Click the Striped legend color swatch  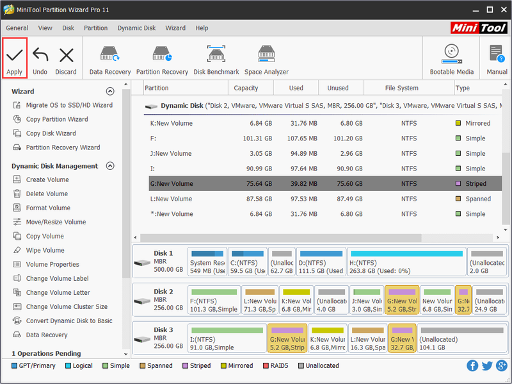pos(185,365)
